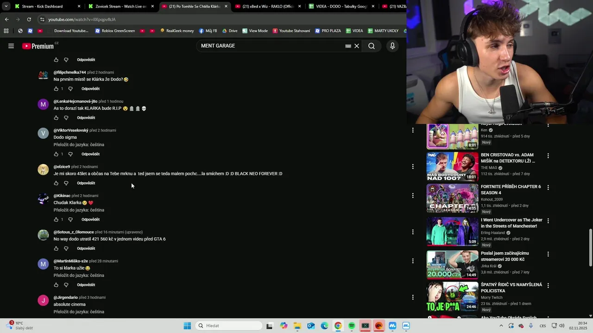Open FORTNITE CHAPTER 6 SEASON 4 thumbnail
Viewport: 593px width, 333px height.
[452, 198]
